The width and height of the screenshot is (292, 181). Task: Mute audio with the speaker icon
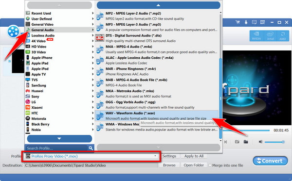[260, 142]
